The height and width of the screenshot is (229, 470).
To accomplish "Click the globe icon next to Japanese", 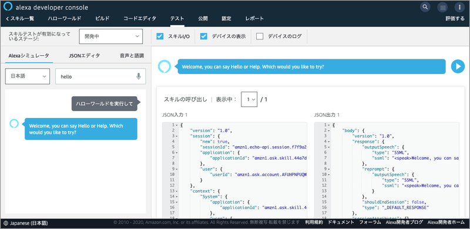I will pos(6,223).
